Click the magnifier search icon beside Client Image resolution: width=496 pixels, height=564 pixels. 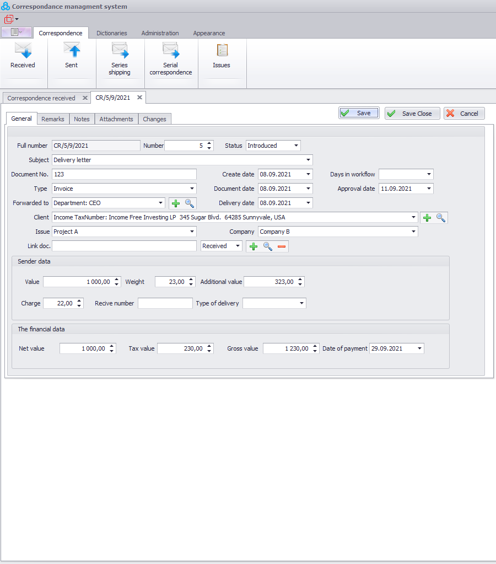[441, 218]
